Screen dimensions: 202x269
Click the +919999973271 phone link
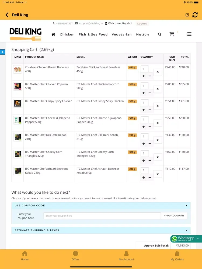click(x=63, y=23)
